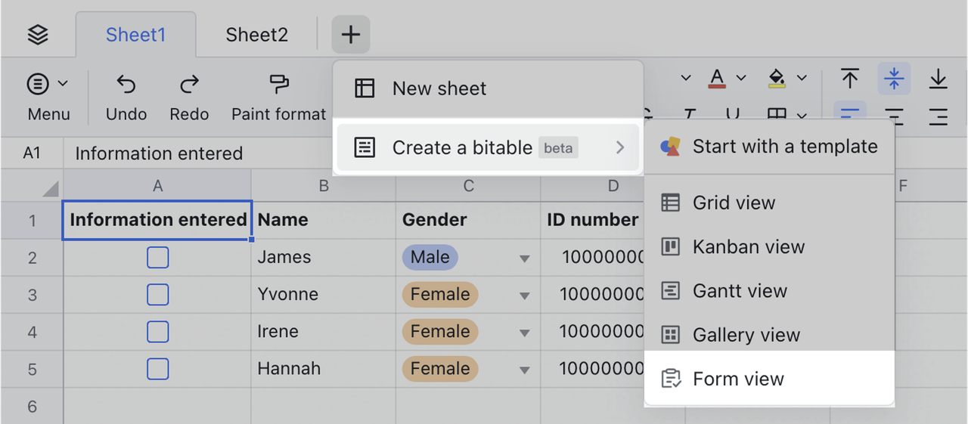This screenshot has width=968, height=424.
Task: Enable the checkbox in Hannah's row
Action: (157, 369)
